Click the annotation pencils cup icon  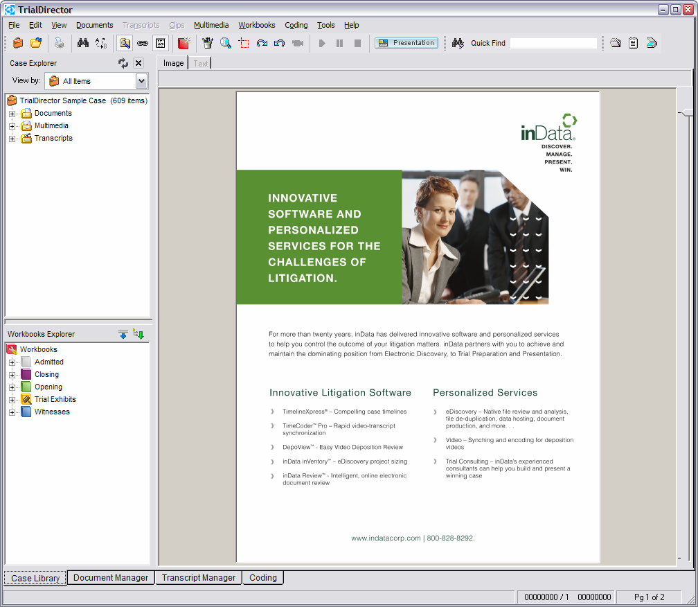[207, 43]
